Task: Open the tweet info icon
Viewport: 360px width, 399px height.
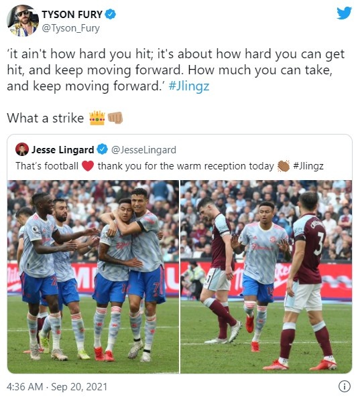Action: point(344,386)
